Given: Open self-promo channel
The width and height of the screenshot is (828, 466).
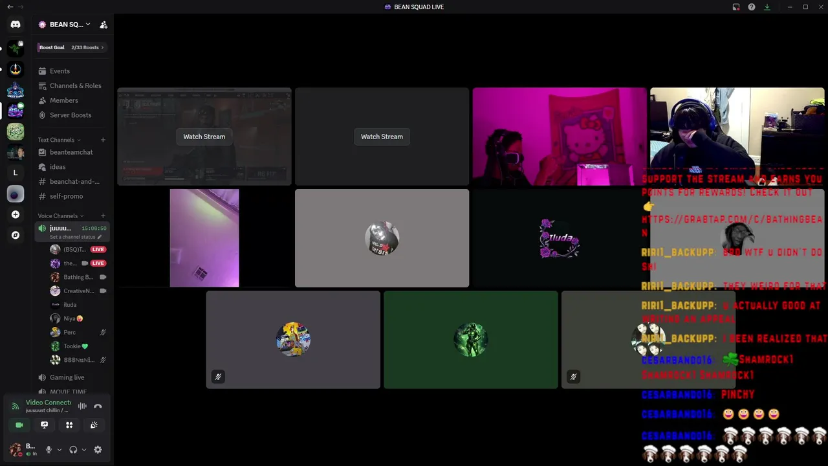Looking at the screenshot, I should (x=71, y=196).
